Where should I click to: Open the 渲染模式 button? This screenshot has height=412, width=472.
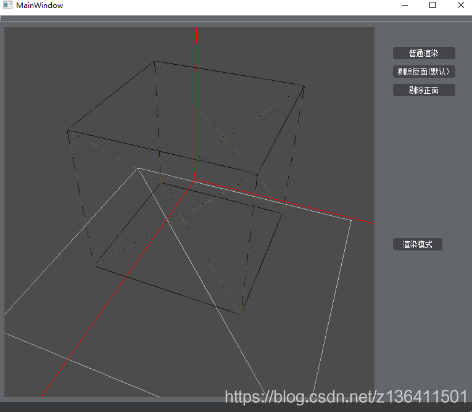pyautogui.click(x=418, y=244)
